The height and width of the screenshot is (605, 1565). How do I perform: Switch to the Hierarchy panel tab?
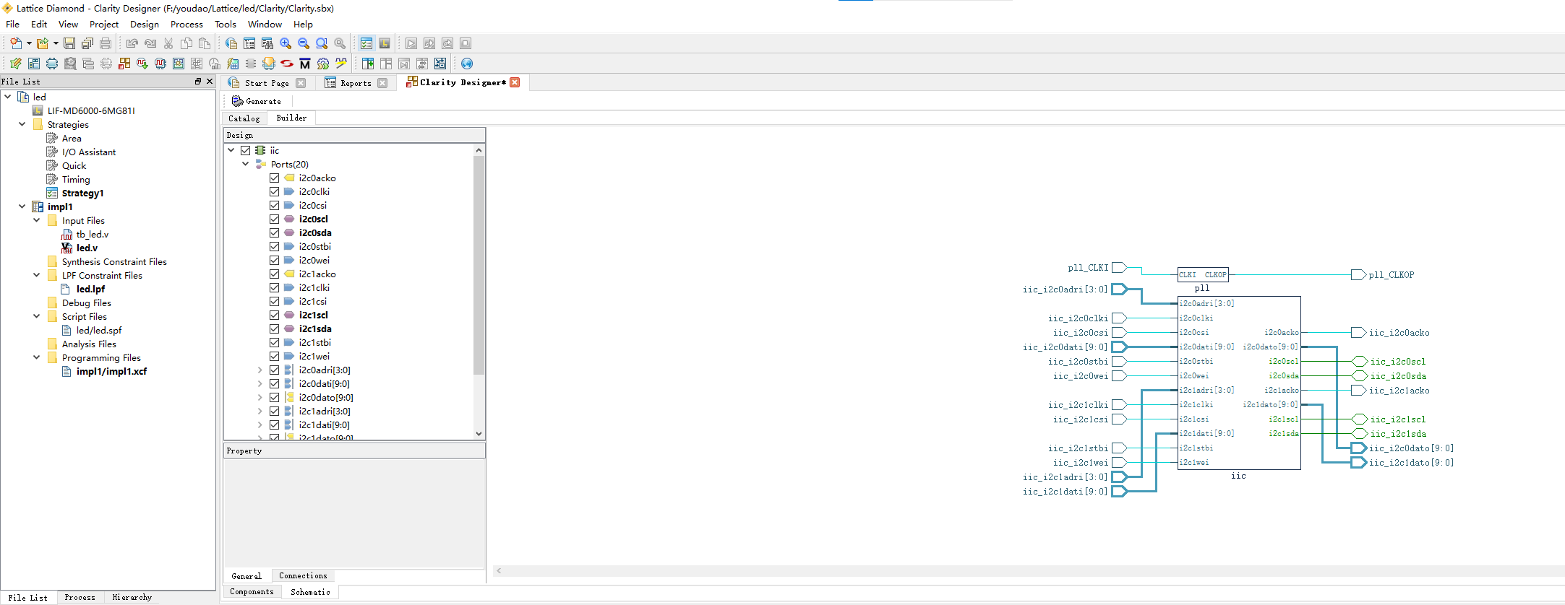coord(132,597)
